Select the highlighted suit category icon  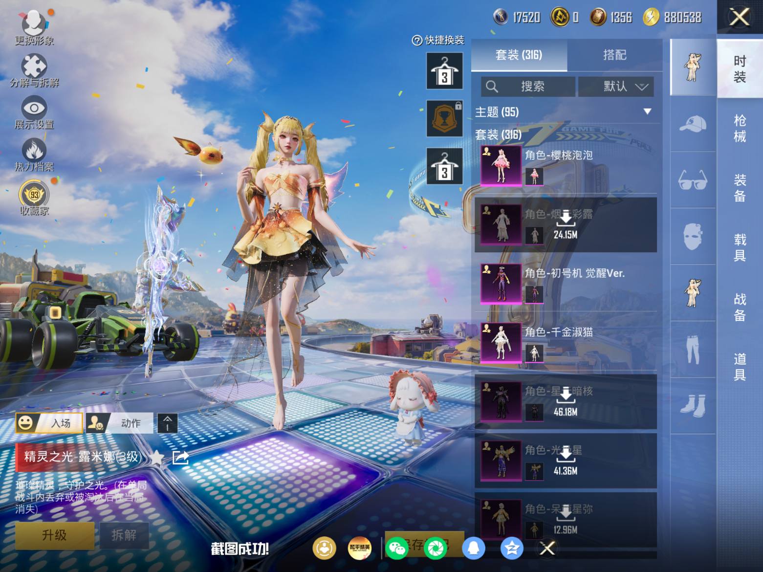click(693, 67)
